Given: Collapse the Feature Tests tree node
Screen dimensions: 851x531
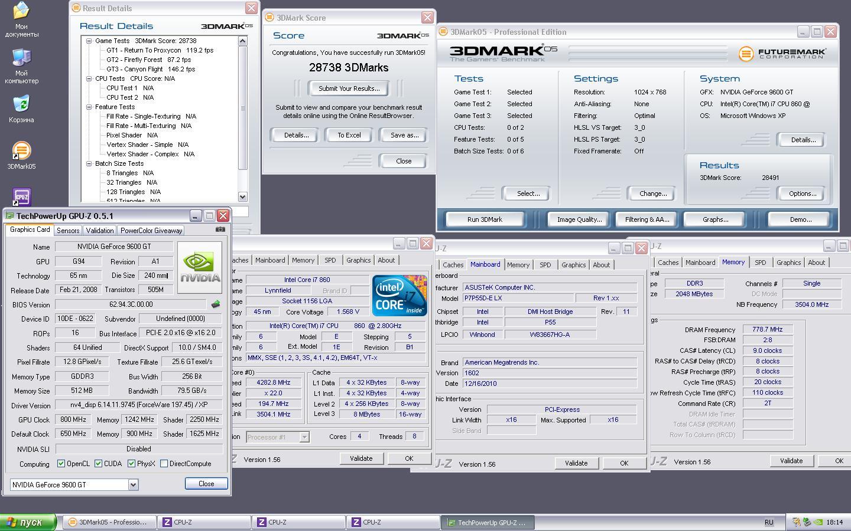Looking at the screenshot, I should (x=89, y=107).
